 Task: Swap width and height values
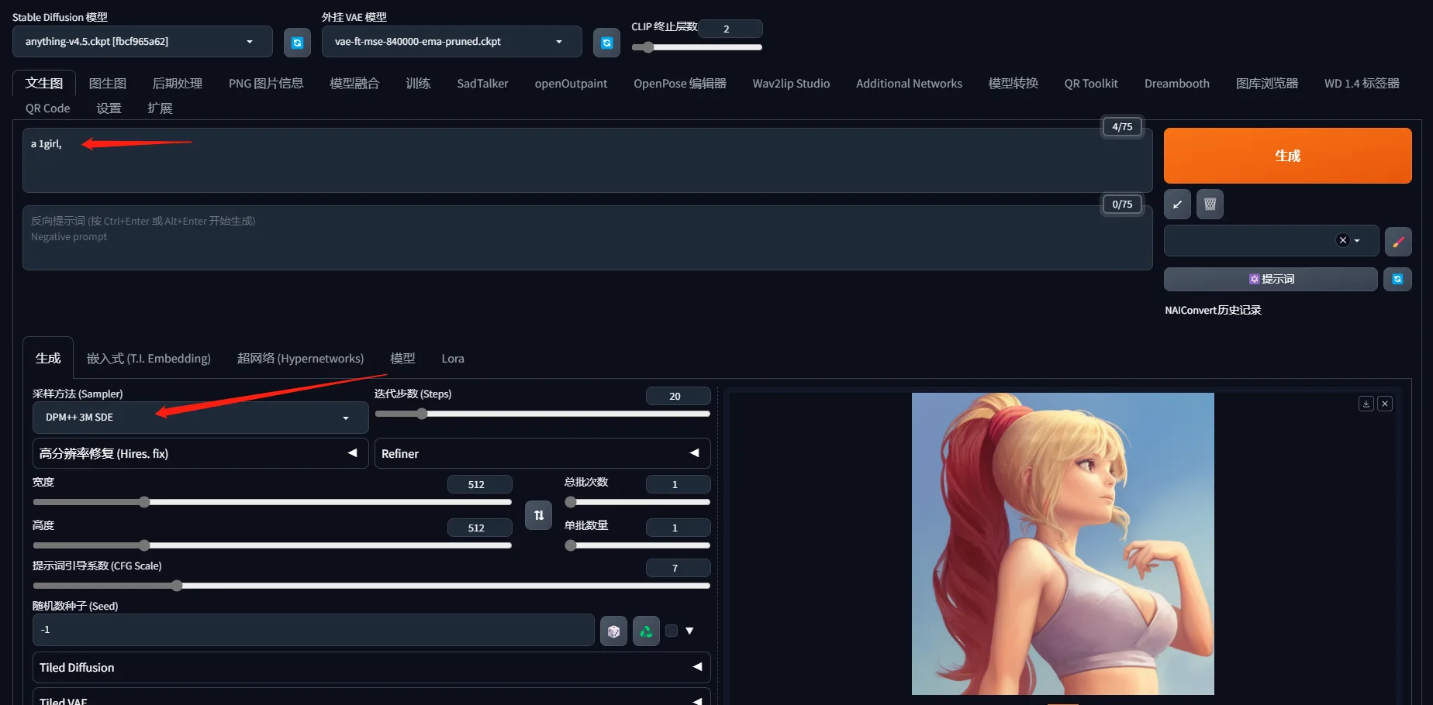538,515
